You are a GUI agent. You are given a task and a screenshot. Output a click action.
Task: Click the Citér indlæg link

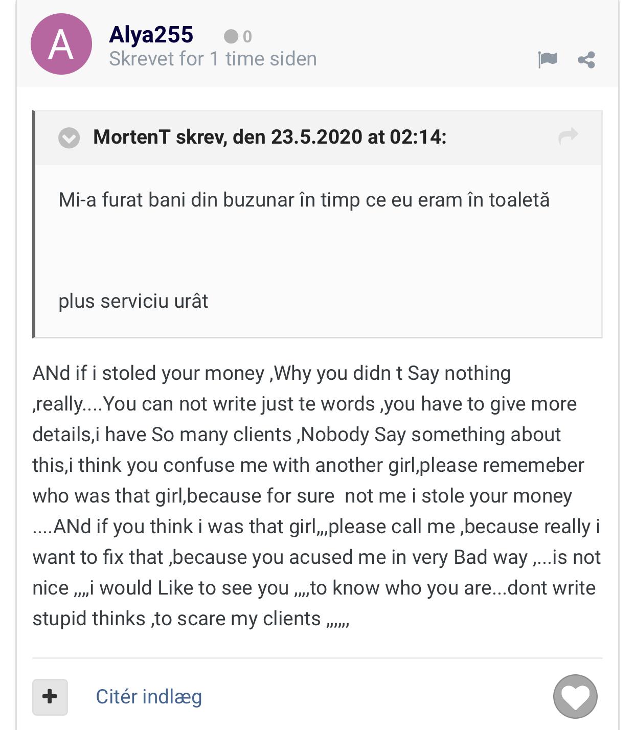tap(149, 697)
